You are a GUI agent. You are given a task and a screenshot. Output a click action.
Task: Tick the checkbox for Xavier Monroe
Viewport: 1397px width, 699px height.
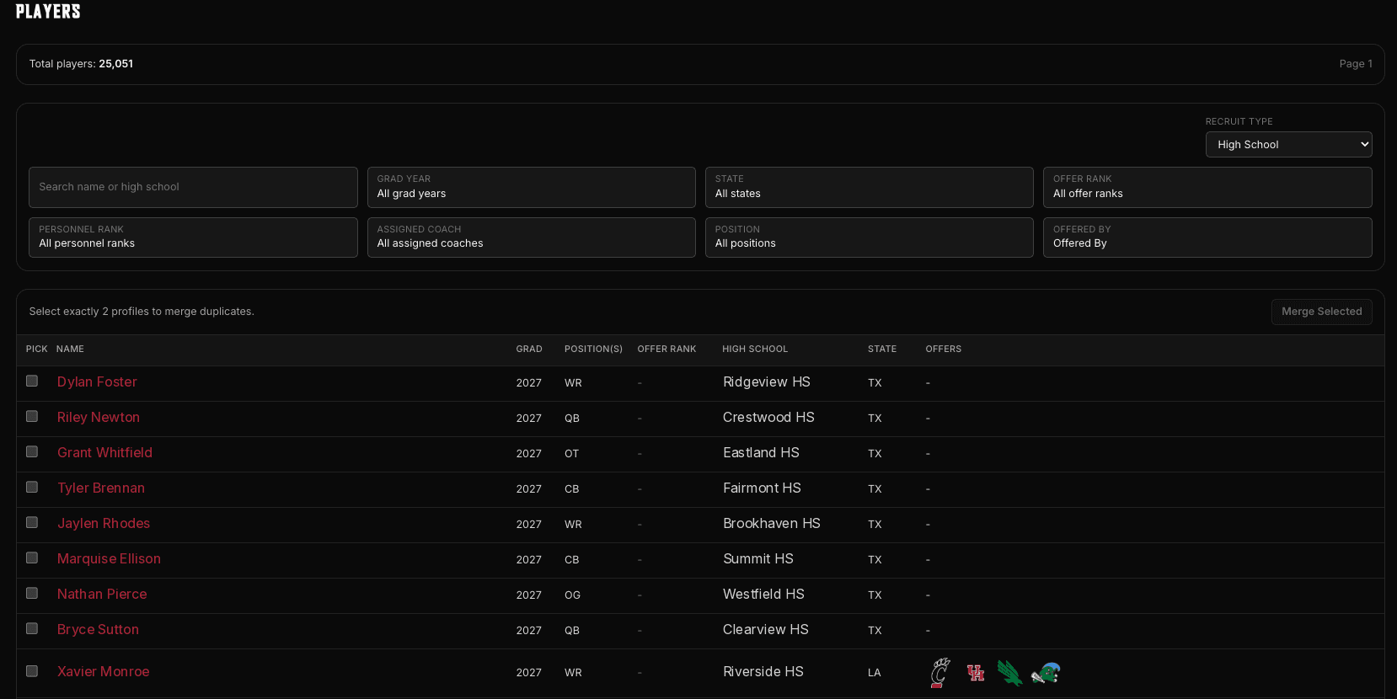click(x=32, y=671)
